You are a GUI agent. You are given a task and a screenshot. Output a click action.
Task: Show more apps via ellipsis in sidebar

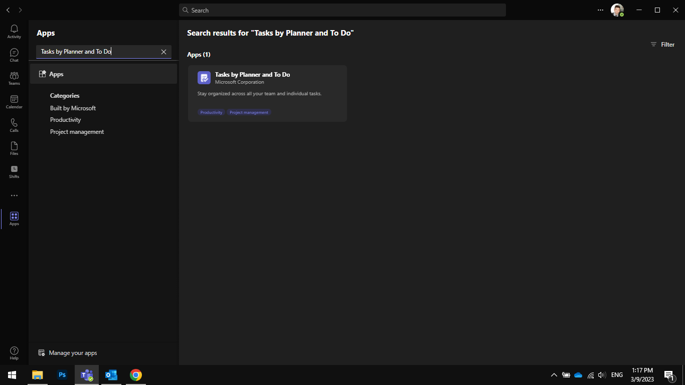[14, 196]
